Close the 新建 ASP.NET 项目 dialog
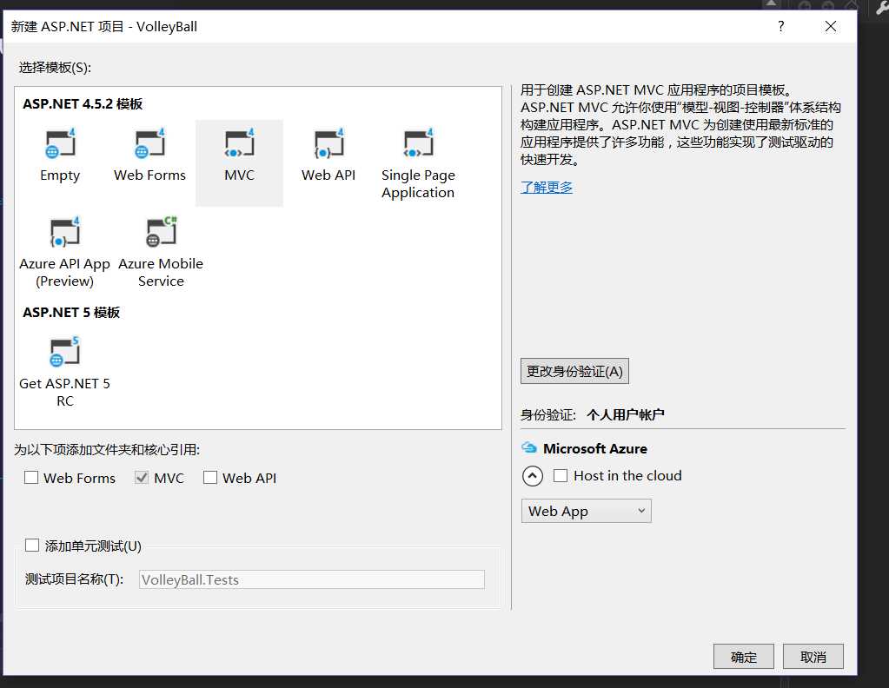The height and width of the screenshot is (688, 889). 831,26
